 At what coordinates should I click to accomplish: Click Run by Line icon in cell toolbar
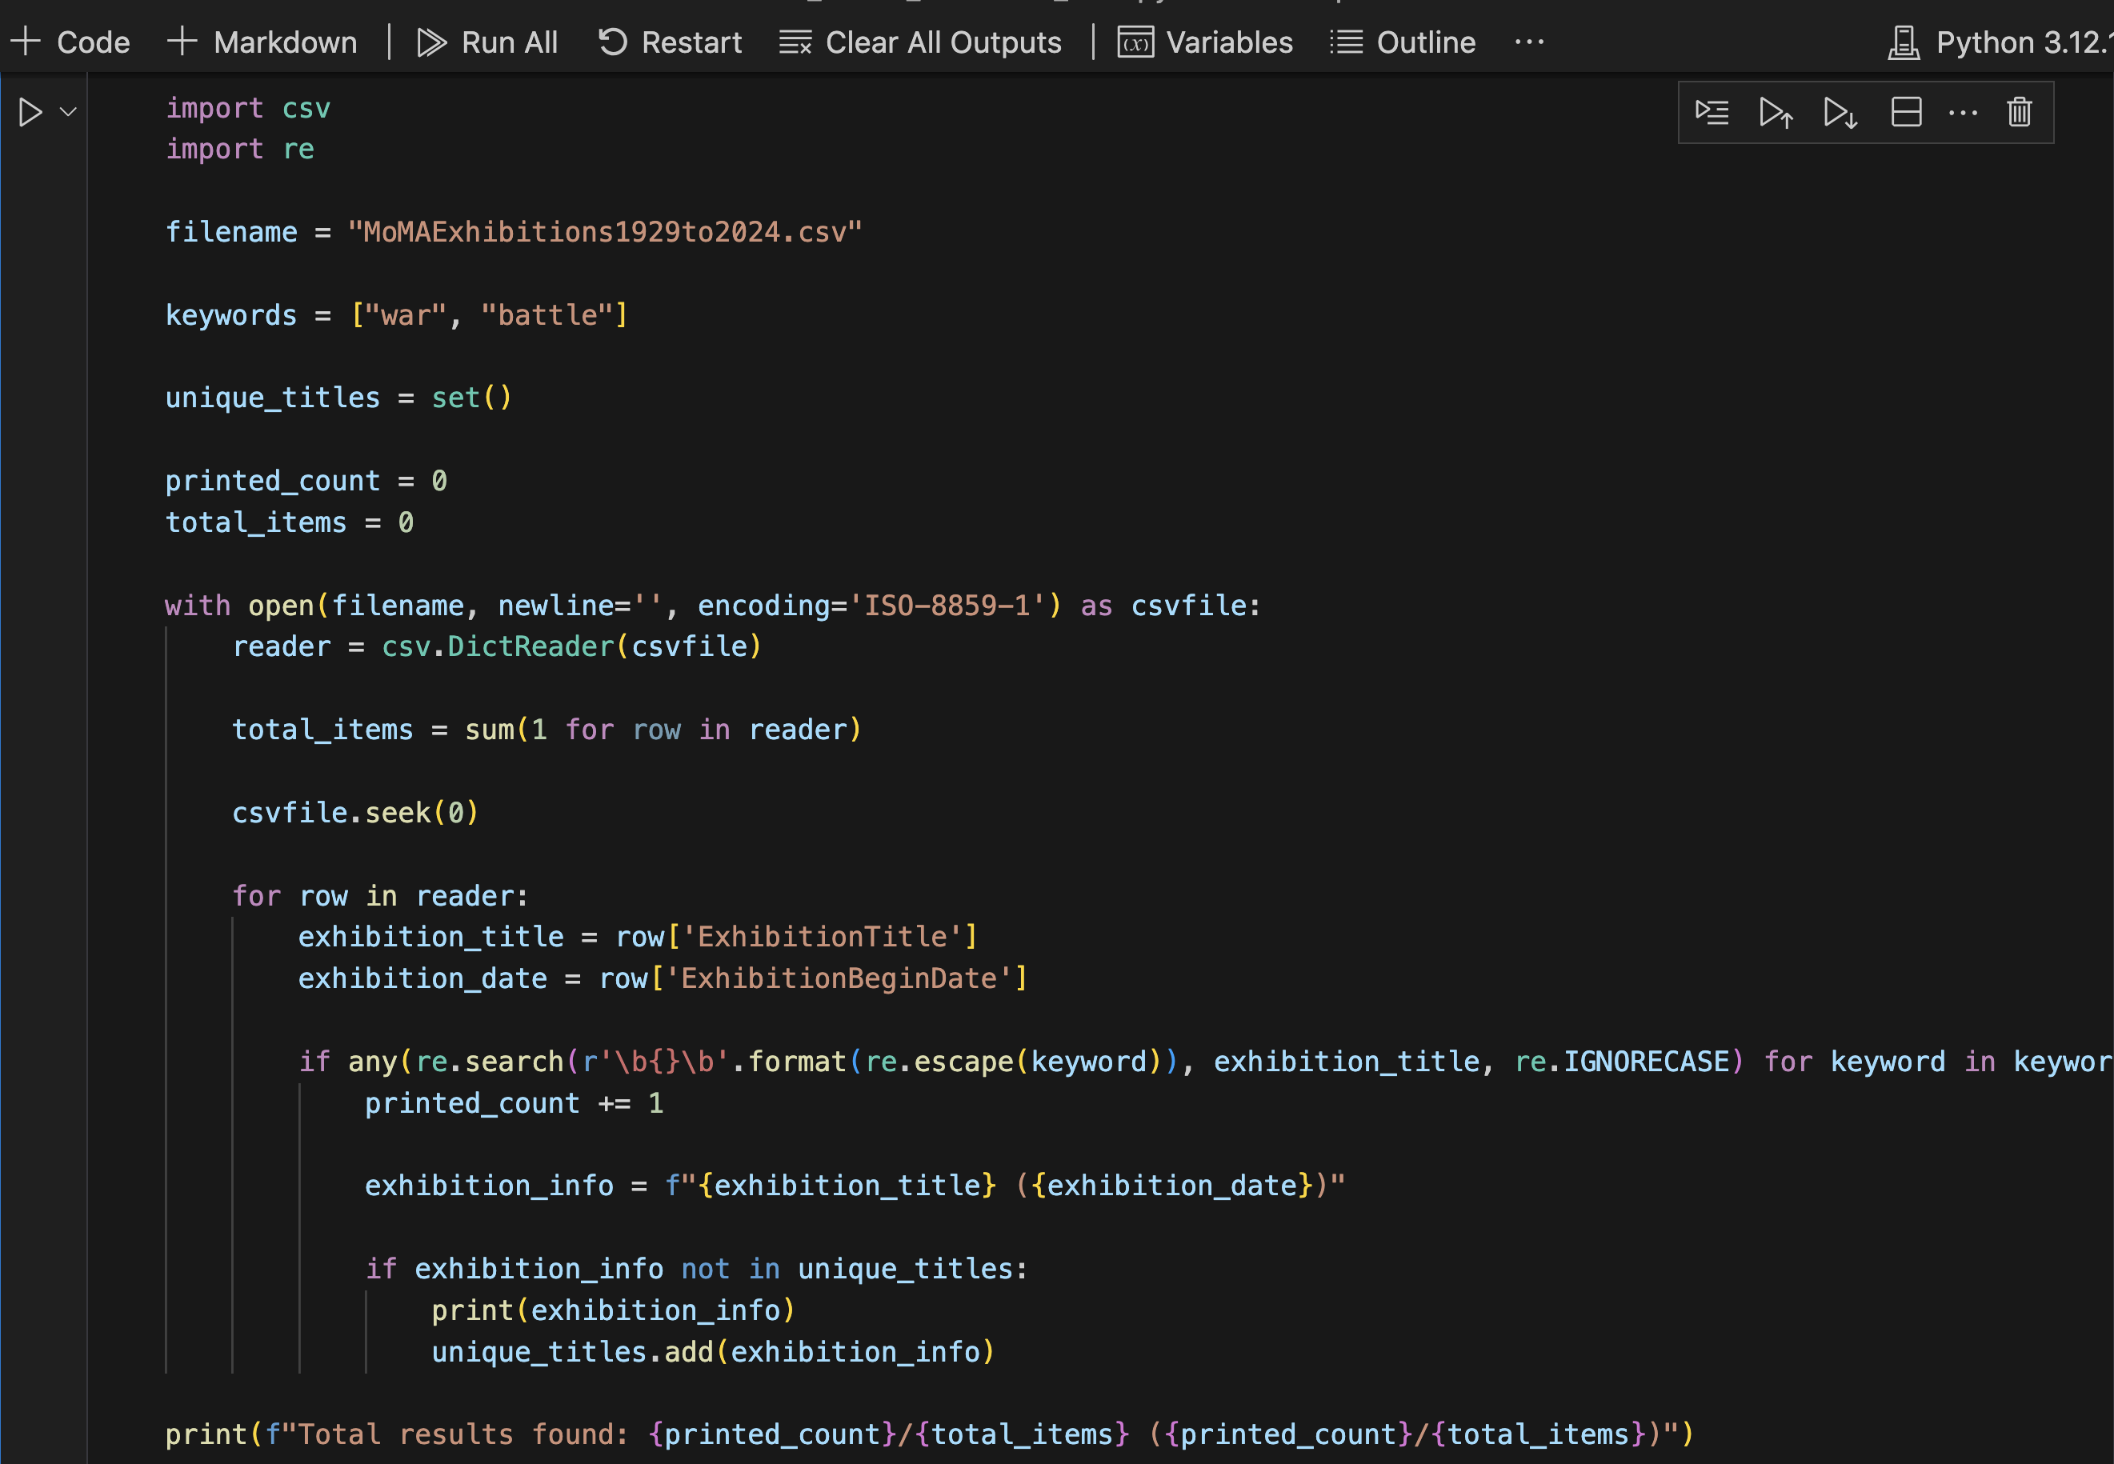click(1712, 112)
